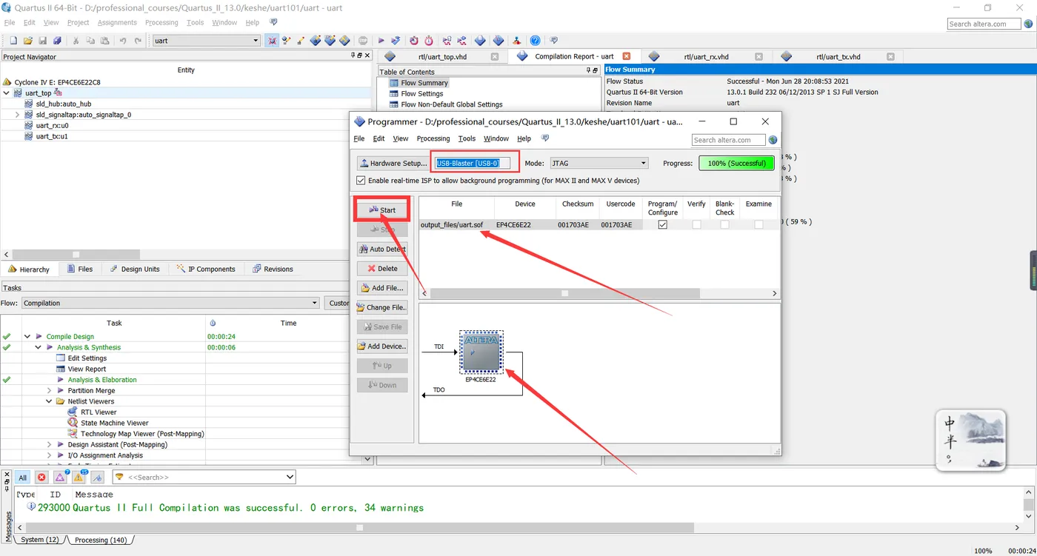Enable the Verify checkbox for uart.sof
This screenshot has height=556, width=1037.
[696, 224]
